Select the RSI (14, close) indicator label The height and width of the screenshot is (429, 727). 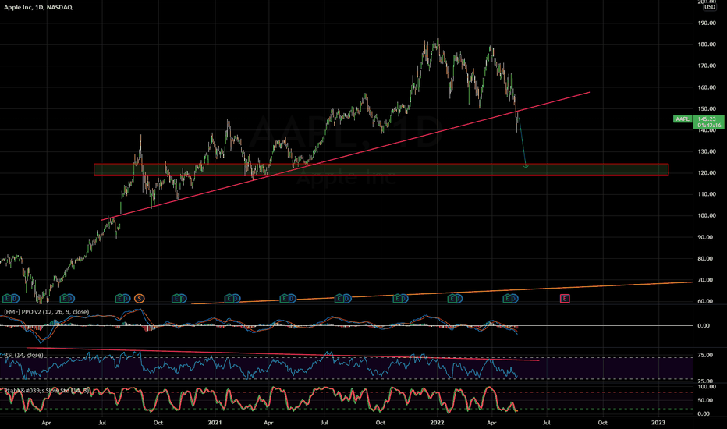coord(23,355)
